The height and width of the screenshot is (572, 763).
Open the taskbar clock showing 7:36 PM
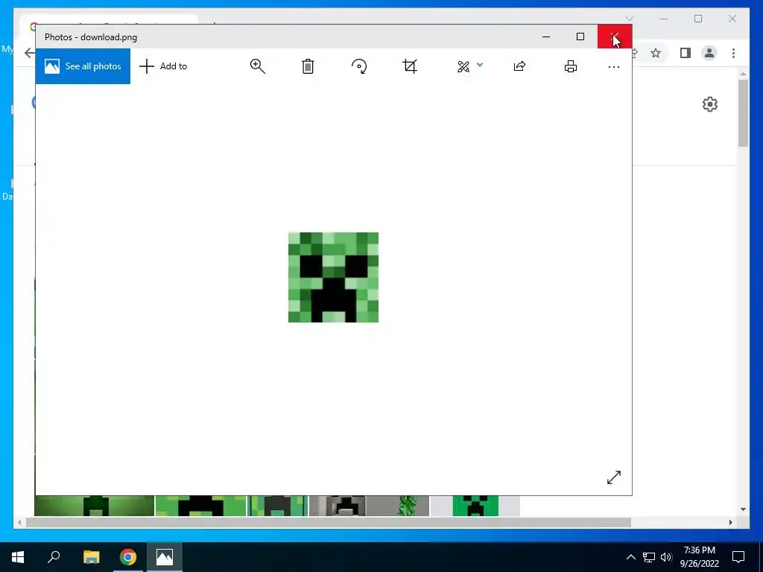coord(699,557)
